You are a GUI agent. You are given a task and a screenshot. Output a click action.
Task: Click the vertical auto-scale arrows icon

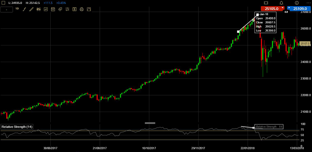click(74, 9)
